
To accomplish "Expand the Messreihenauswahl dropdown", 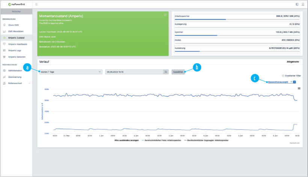I will tap(279, 81).
